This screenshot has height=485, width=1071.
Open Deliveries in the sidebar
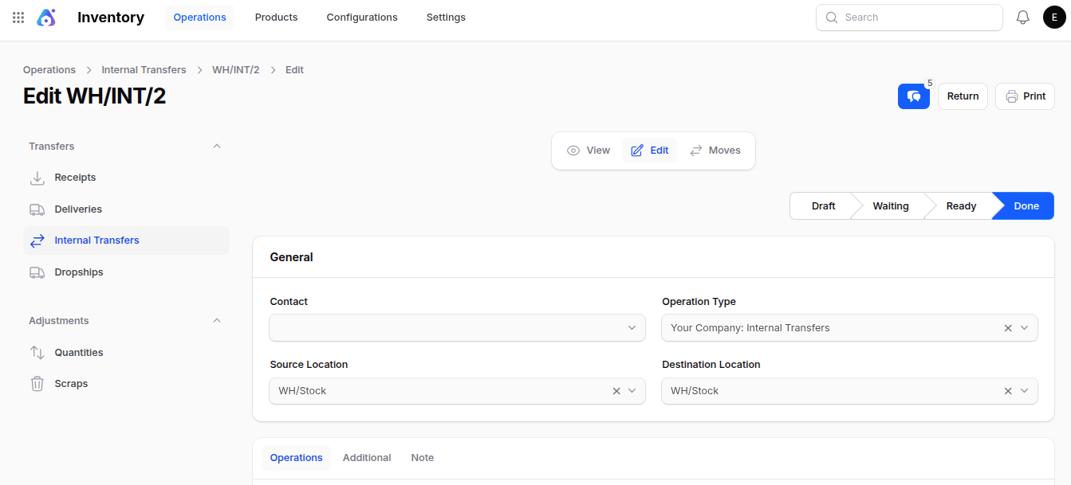(x=126, y=209)
